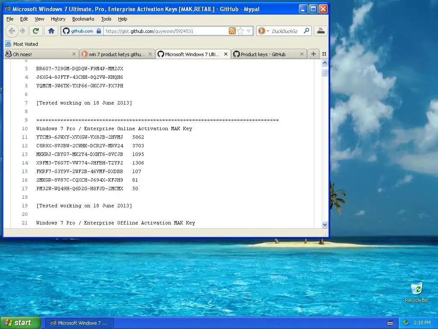This screenshot has width=438, height=329.
Task: Click the Offline Activation MAK Key heading
Action: click(115, 223)
